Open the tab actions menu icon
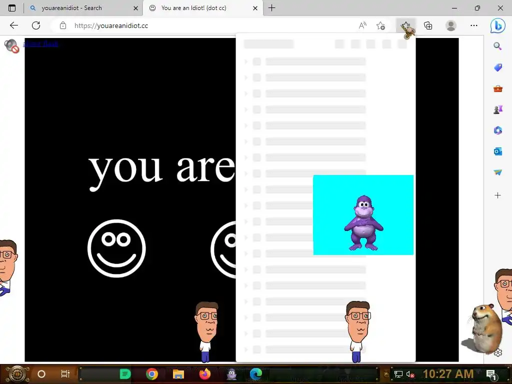This screenshot has height=384, width=512. pos(12,8)
